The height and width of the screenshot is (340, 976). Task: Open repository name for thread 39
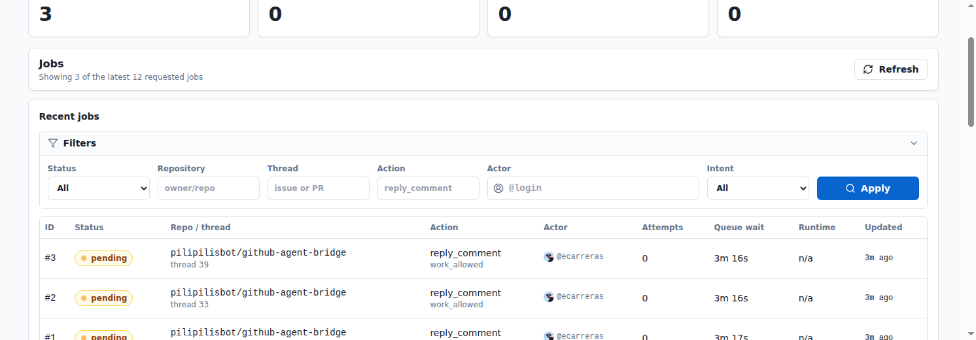point(258,252)
